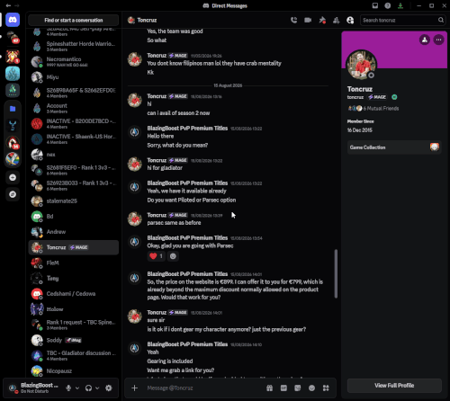450x401 pixels.
Task: Open the emoji picker
Action: coord(311,388)
